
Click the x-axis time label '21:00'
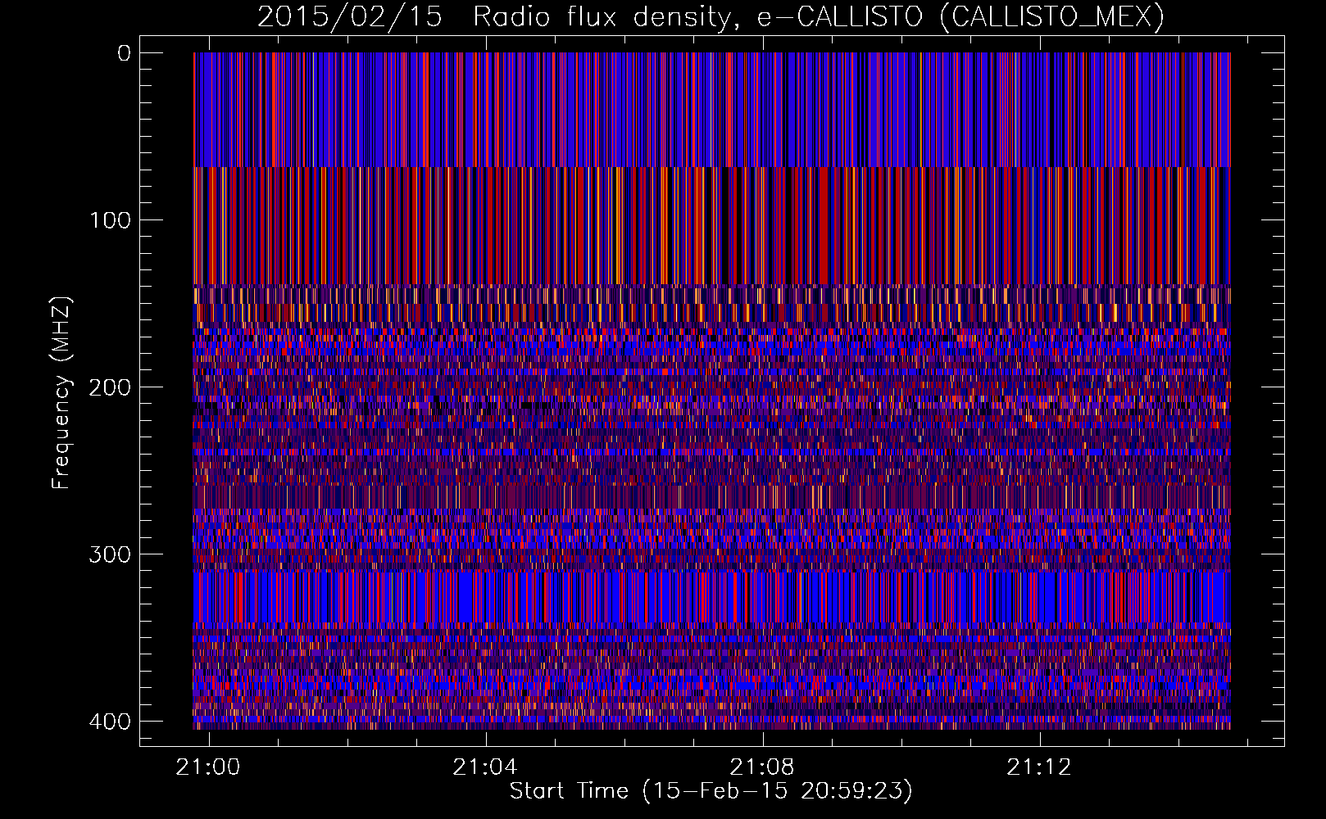point(208,767)
